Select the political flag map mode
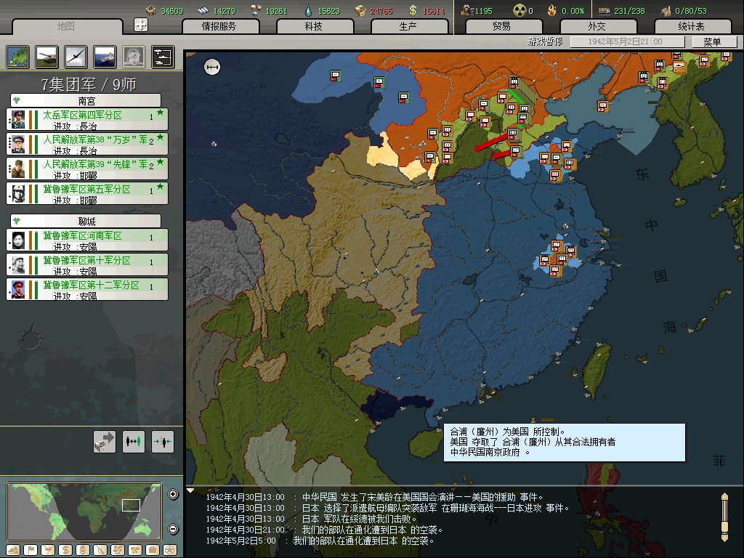Screen dimensions: 744x558 coord(31,550)
